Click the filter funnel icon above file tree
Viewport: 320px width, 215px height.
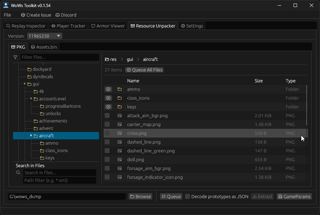click(x=15, y=57)
